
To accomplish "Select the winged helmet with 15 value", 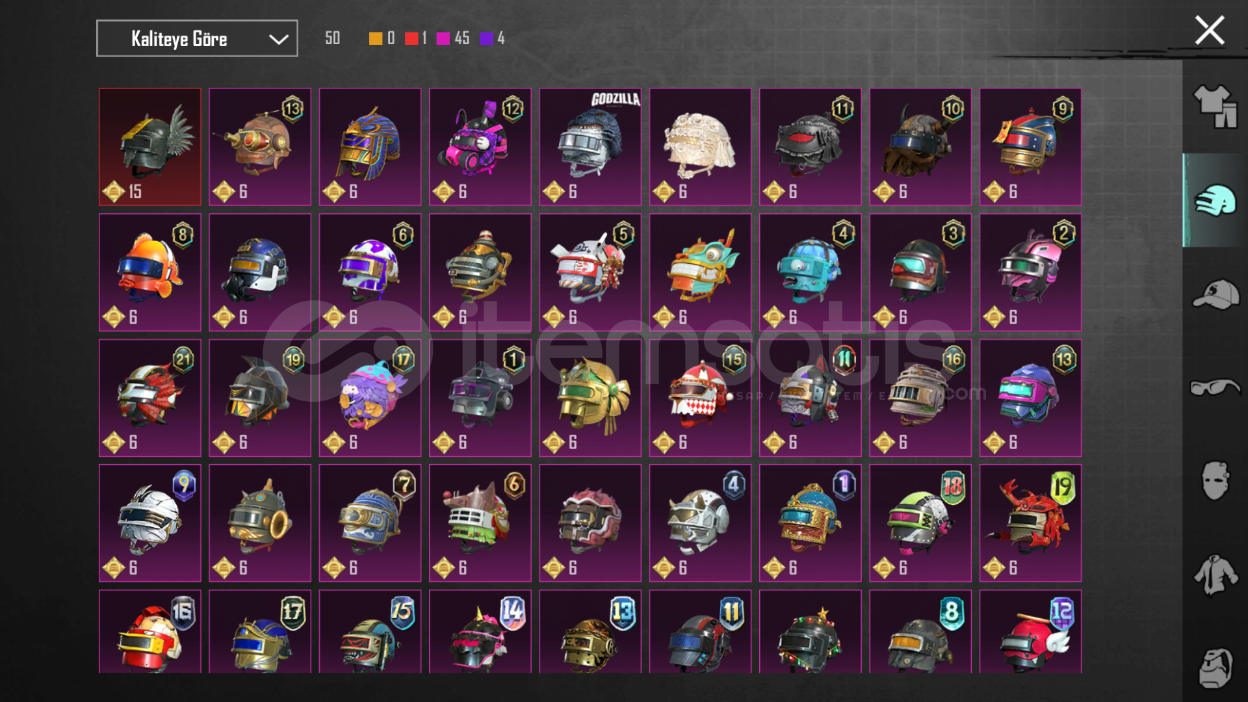I will click(x=150, y=147).
